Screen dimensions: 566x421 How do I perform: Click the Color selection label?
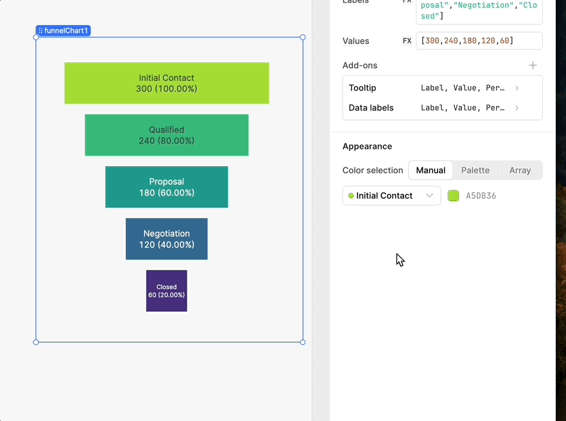coord(372,171)
